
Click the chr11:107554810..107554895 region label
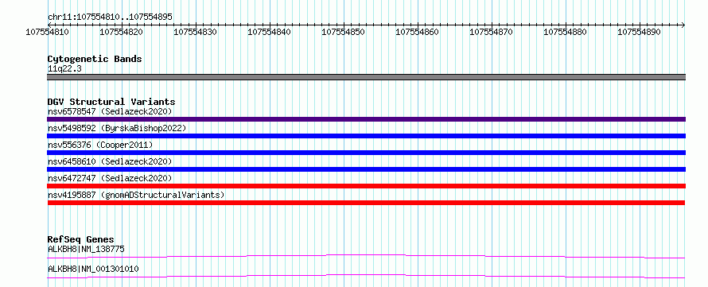pos(110,17)
